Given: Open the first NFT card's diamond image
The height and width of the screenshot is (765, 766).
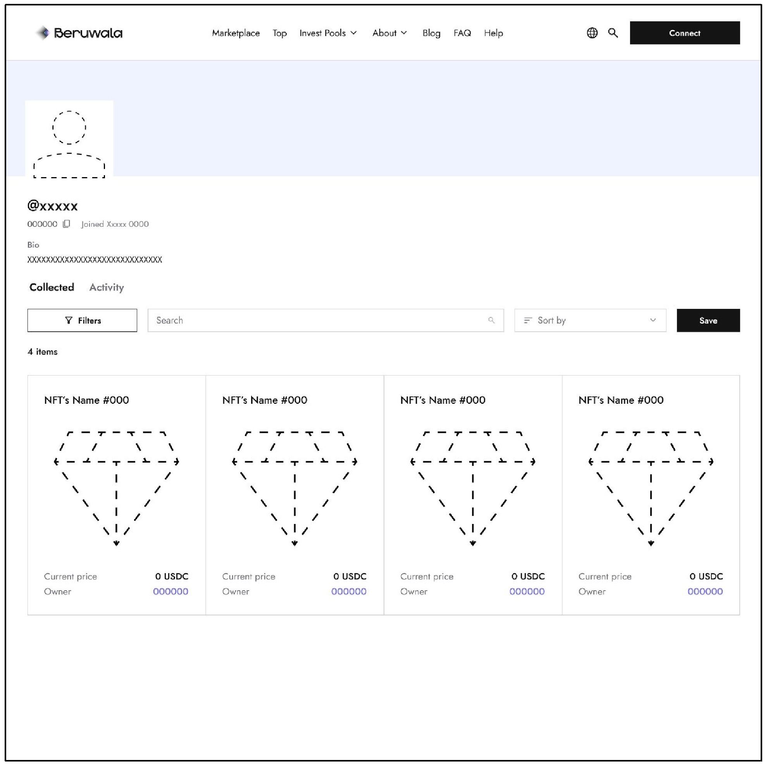Looking at the screenshot, I should pyautogui.click(x=116, y=488).
